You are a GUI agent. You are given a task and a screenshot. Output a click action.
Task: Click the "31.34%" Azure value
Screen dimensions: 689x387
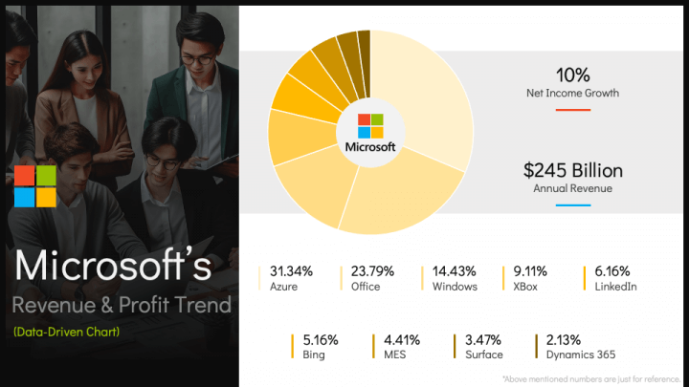[x=291, y=271]
